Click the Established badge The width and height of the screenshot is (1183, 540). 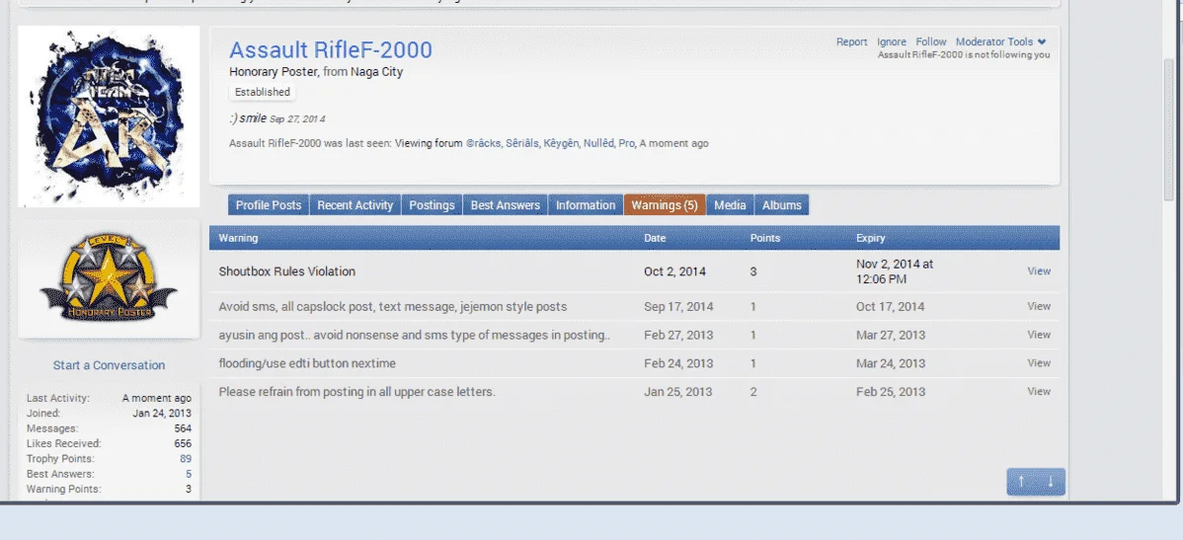[263, 92]
